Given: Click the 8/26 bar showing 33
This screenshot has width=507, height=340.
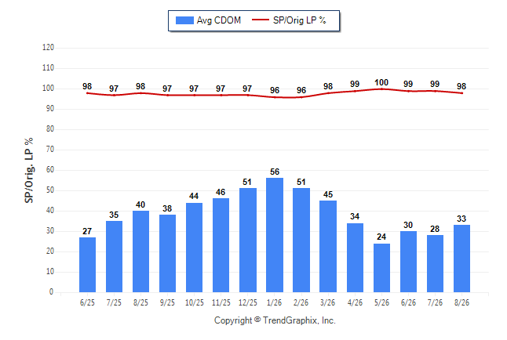Looking at the screenshot, I should click(x=461, y=259).
